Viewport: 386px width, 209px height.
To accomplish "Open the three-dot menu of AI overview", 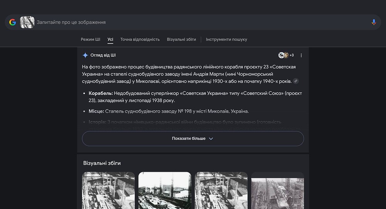I will 301,55.
